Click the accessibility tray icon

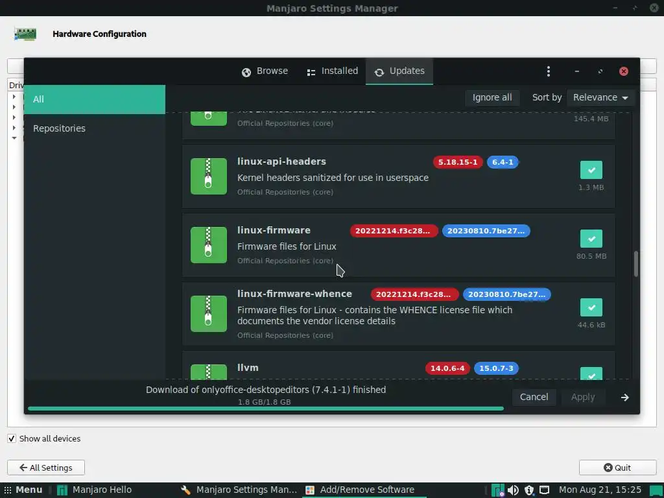[x=529, y=490]
